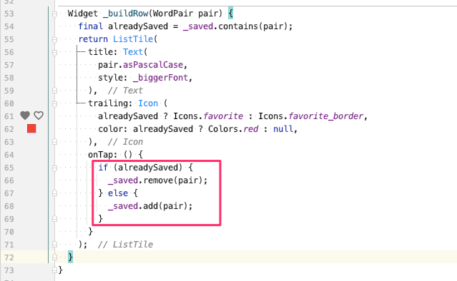Click the 'onTap:' parameter label
The image size is (457, 281).
[x=102, y=155]
